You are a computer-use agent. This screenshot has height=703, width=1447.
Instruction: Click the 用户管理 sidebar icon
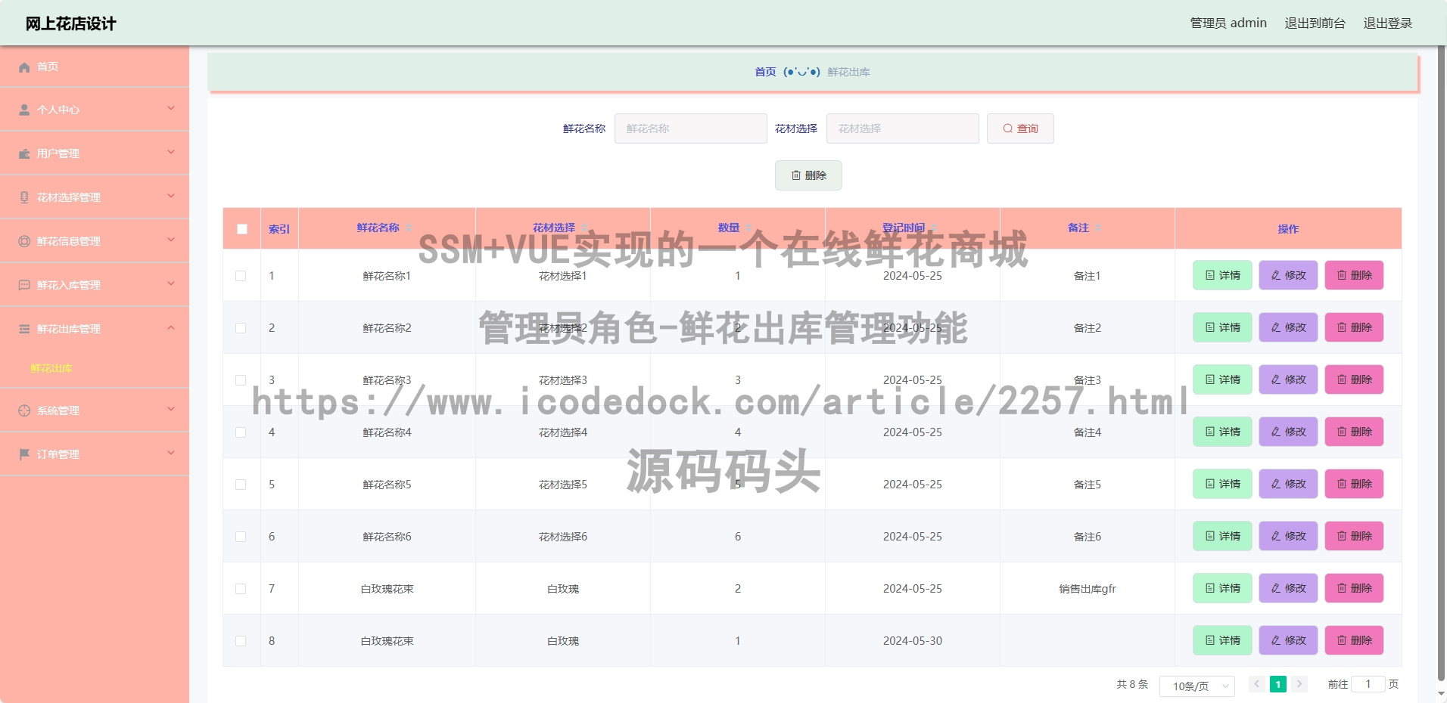24,154
